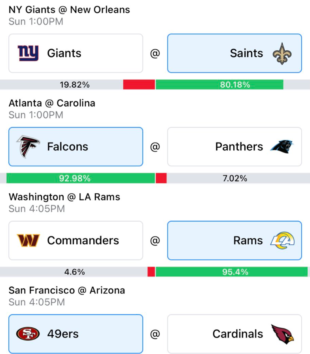Tap the Washington Commanders W logo
The width and height of the screenshot is (310, 354).
pyautogui.click(x=28, y=240)
